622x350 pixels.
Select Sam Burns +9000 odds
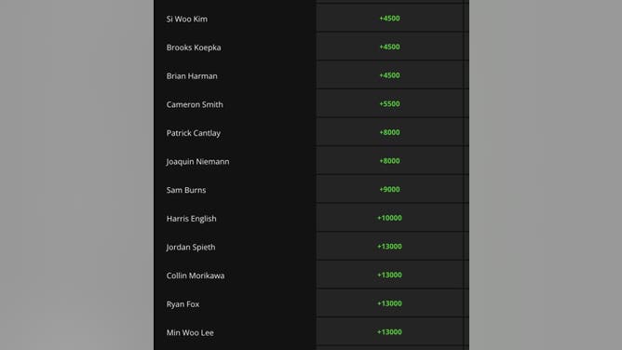tap(389, 190)
